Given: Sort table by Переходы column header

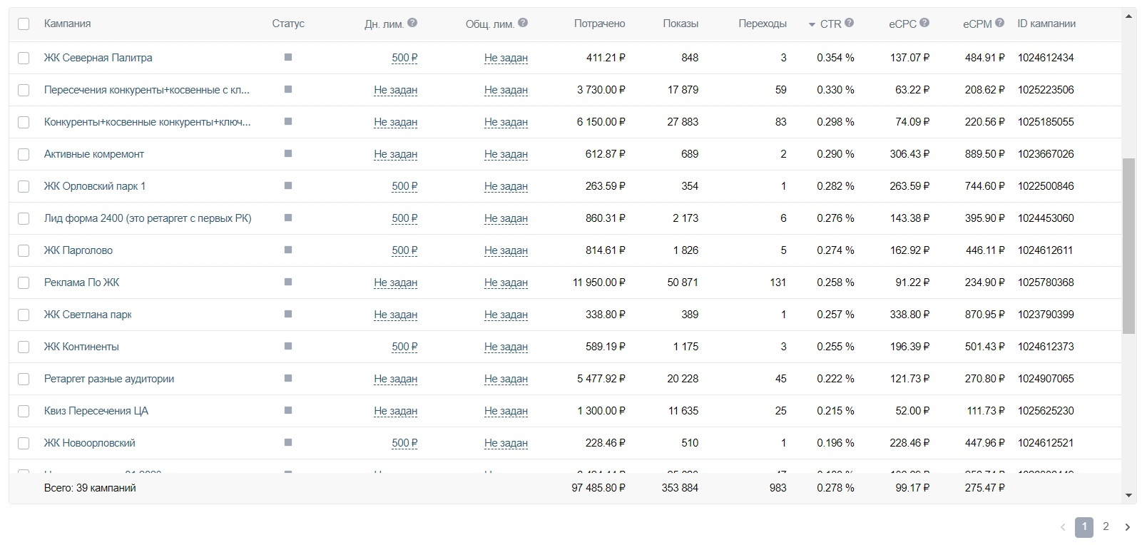Looking at the screenshot, I should [x=763, y=24].
